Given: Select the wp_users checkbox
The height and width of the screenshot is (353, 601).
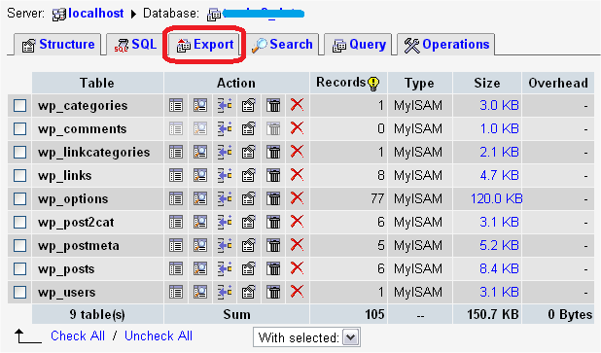Looking at the screenshot, I should [x=19, y=293].
